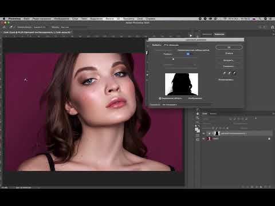
Task: Select the subtract-from-sample eyedropper
Action: point(234,73)
